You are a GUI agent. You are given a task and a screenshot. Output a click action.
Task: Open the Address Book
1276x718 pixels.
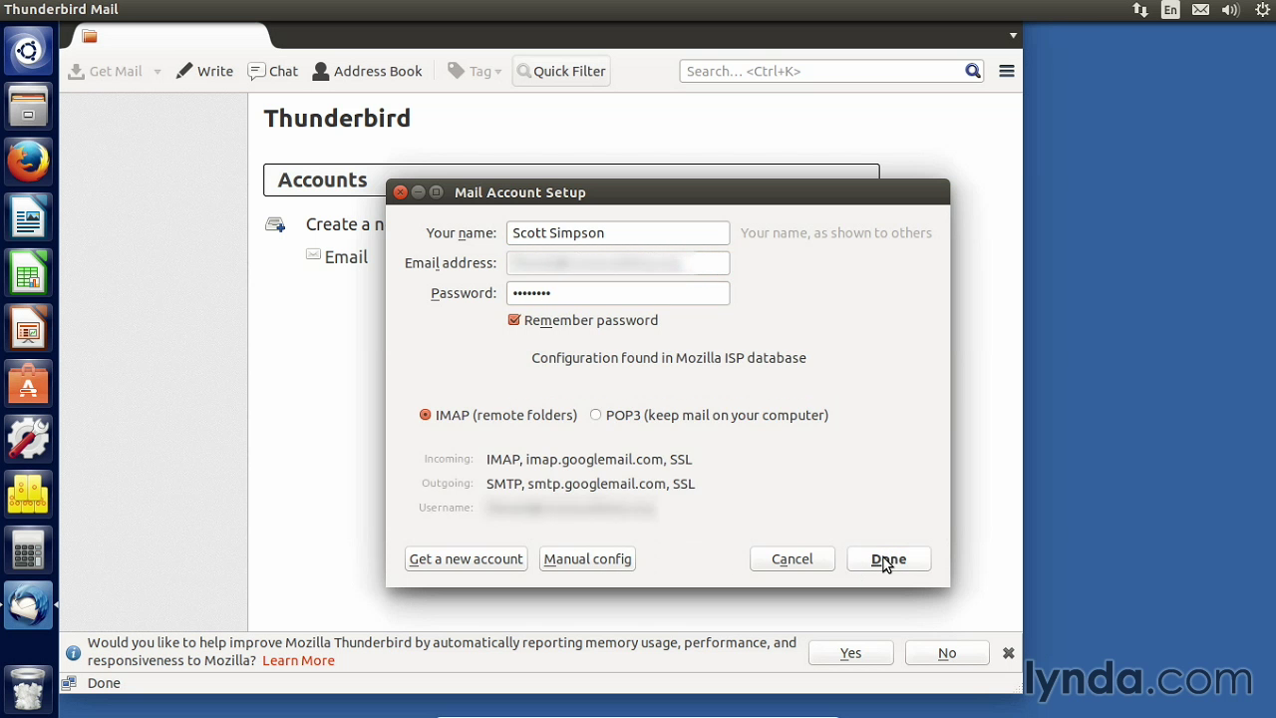[x=367, y=71]
